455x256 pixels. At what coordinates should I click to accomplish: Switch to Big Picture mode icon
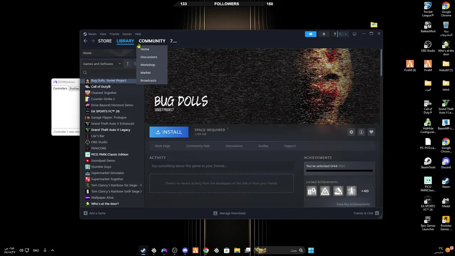click(354, 34)
